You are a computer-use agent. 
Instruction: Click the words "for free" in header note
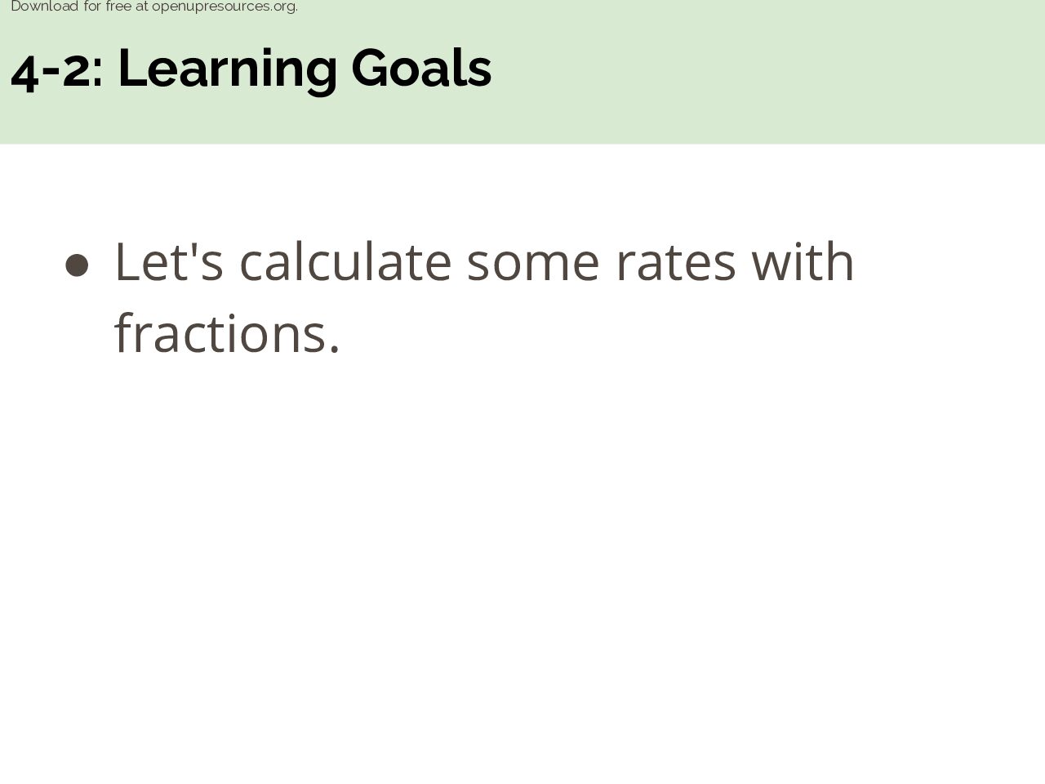pyautogui.click(x=108, y=7)
